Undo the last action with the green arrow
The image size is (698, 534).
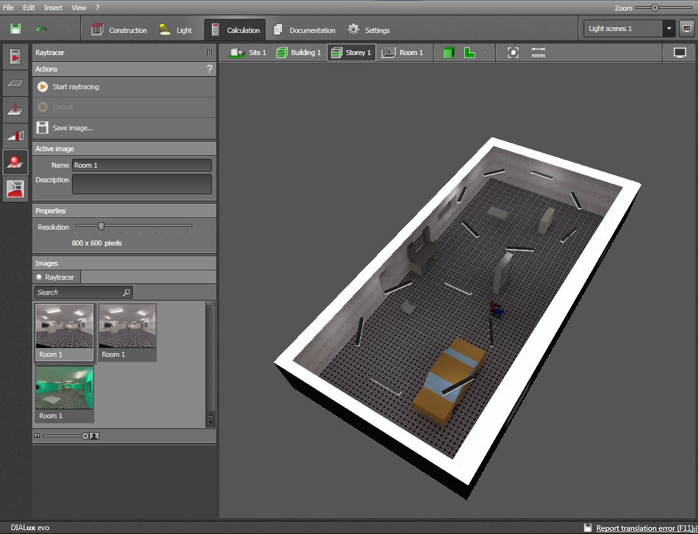coord(41,29)
